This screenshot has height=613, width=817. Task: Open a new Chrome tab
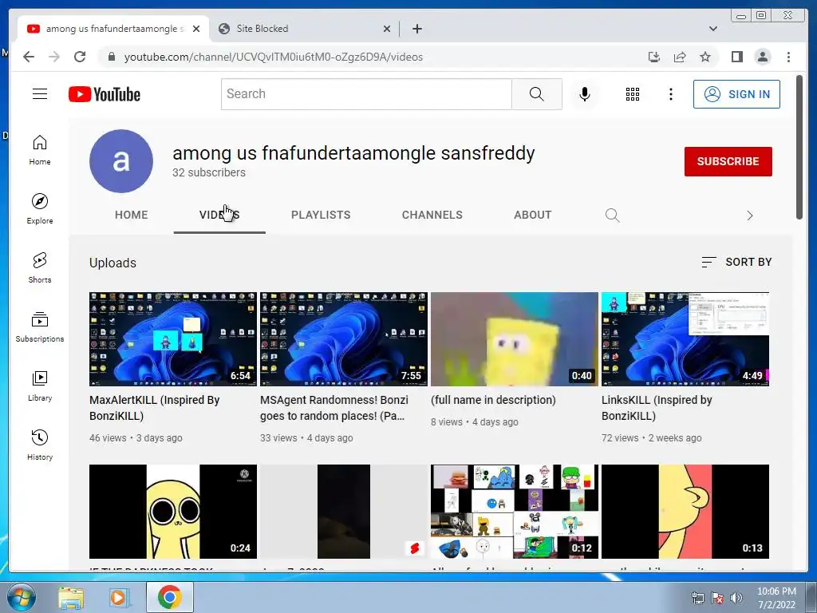(x=416, y=29)
